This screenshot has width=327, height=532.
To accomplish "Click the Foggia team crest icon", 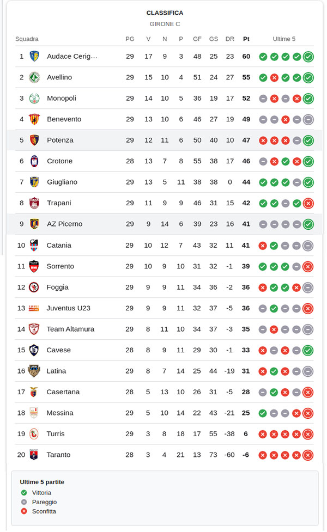I will tap(34, 287).
